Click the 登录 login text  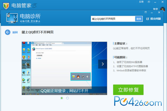tap(155, 9)
